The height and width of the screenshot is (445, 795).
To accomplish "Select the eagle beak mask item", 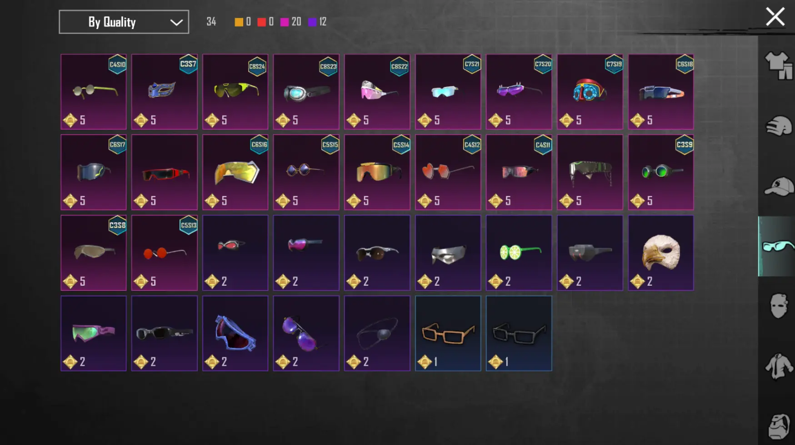I will coord(661,253).
